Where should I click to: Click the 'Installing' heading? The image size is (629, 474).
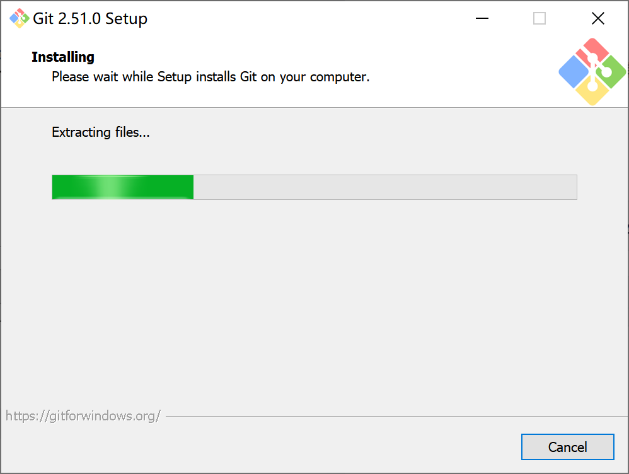(x=62, y=57)
